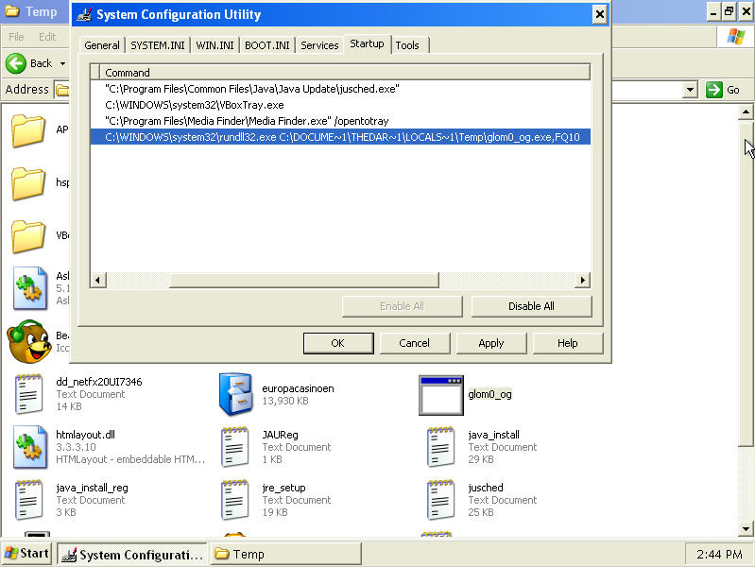Select the Startup tab
Viewport: 755px width, 567px height.
pyautogui.click(x=367, y=43)
